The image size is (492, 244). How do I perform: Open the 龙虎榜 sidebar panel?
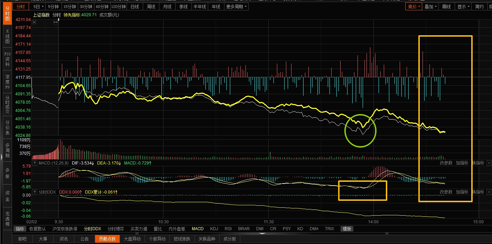click(7, 218)
